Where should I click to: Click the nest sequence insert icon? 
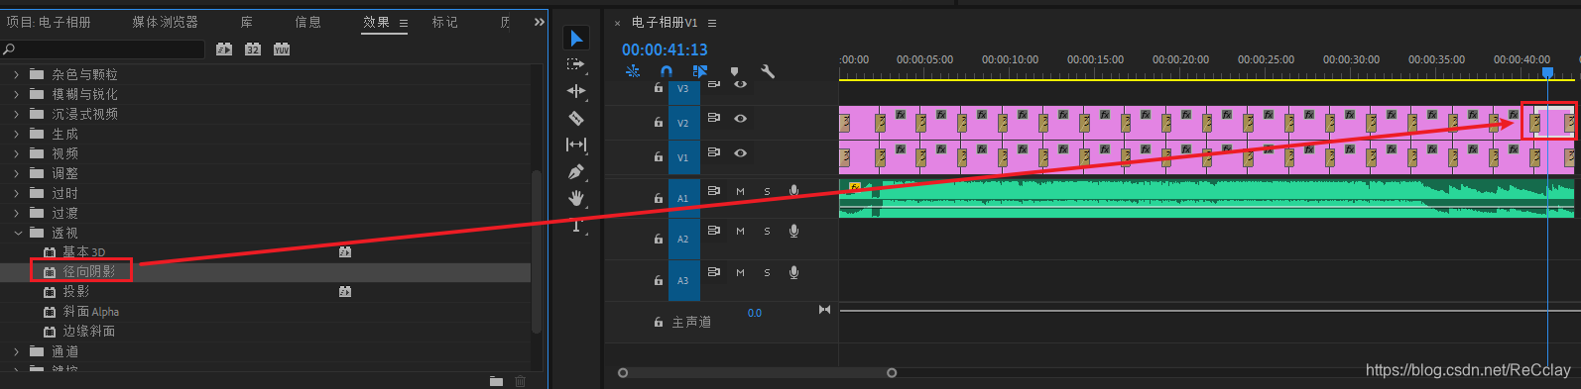click(633, 71)
